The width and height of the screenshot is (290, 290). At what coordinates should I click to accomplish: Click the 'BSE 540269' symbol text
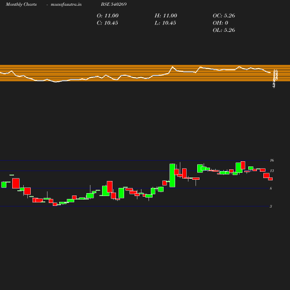pos(114,4)
